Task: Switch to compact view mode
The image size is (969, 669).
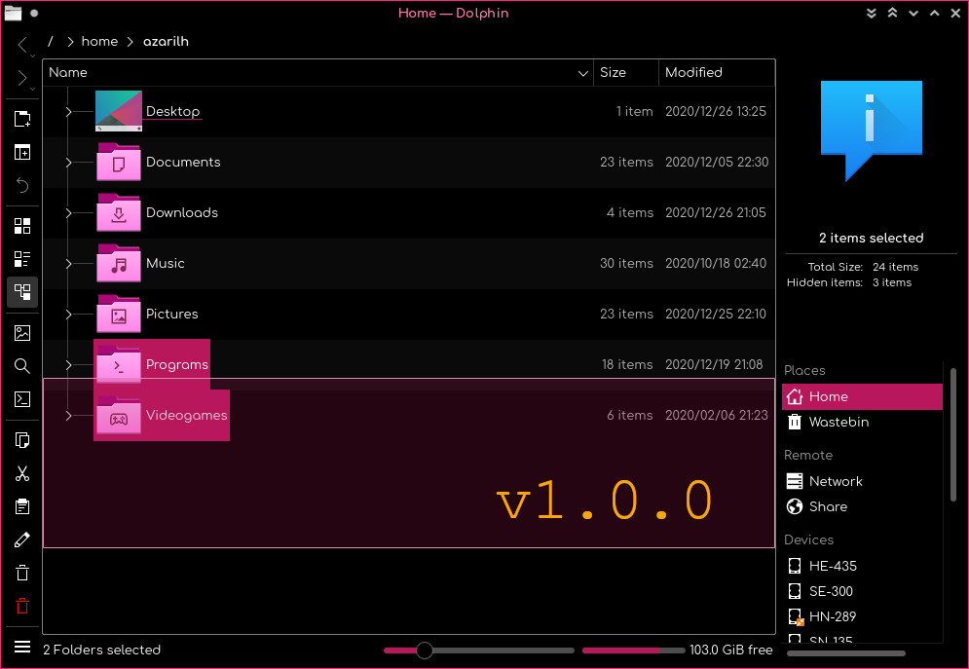Action: 22,259
